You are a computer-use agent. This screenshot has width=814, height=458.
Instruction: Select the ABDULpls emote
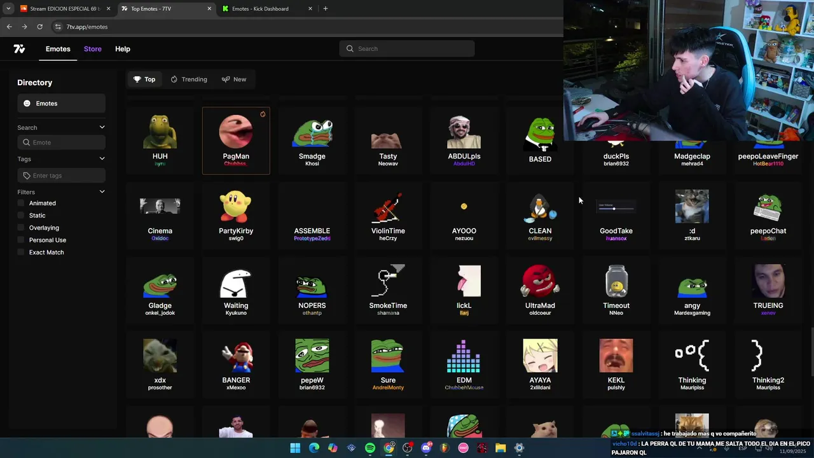pyautogui.click(x=464, y=141)
